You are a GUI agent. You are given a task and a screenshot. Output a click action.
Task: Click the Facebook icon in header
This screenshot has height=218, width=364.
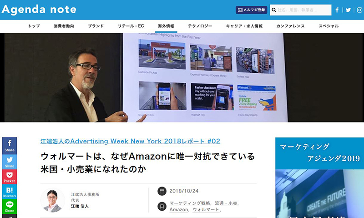tap(337, 10)
